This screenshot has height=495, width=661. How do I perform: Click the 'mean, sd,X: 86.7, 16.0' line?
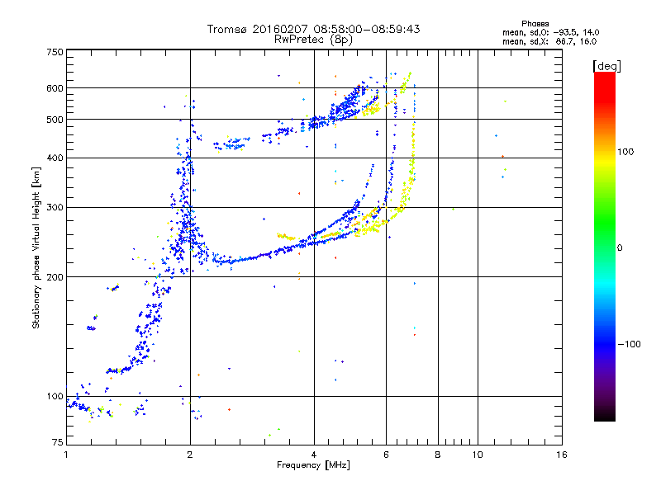point(549,41)
